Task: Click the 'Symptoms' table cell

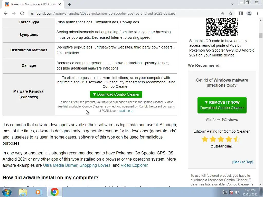Action: [x=29, y=35]
